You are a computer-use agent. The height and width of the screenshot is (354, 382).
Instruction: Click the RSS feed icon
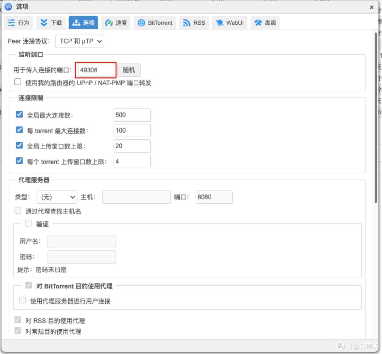(187, 23)
